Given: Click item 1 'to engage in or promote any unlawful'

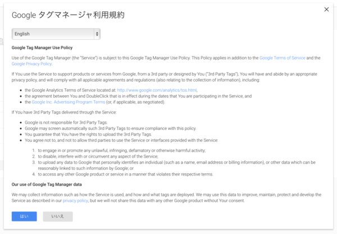Looking at the screenshot, I should (122, 151).
